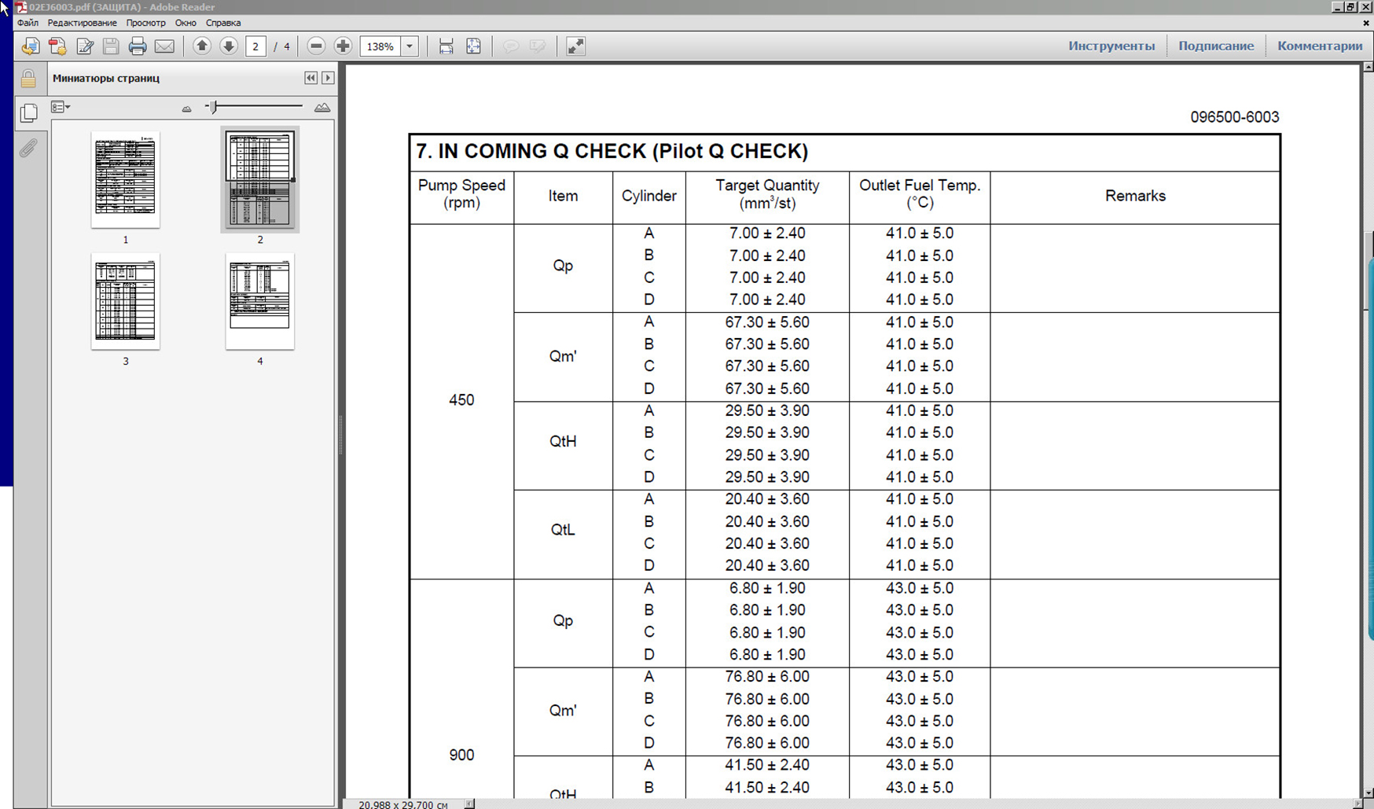Viewport: 1374px width, 809px height.
Task: Open the Инструменты pane
Action: 1111,46
